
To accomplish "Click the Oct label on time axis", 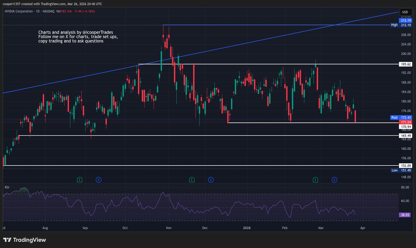I will point(125,228).
